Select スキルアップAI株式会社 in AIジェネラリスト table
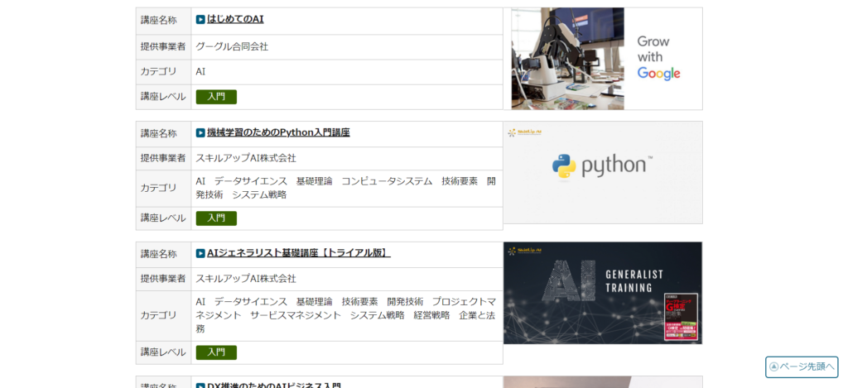 pos(246,279)
